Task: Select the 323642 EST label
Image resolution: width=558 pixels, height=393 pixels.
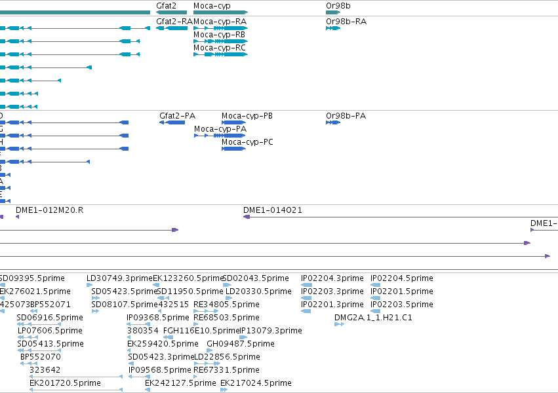Action: (45, 370)
